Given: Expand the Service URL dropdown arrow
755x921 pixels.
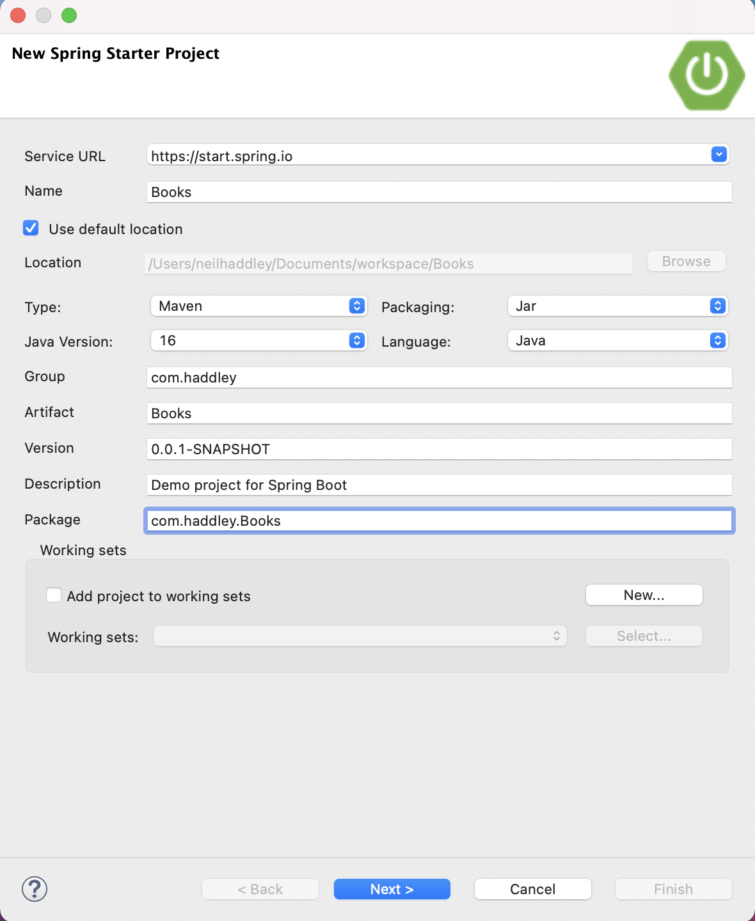Looking at the screenshot, I should (x=719, y=154).
